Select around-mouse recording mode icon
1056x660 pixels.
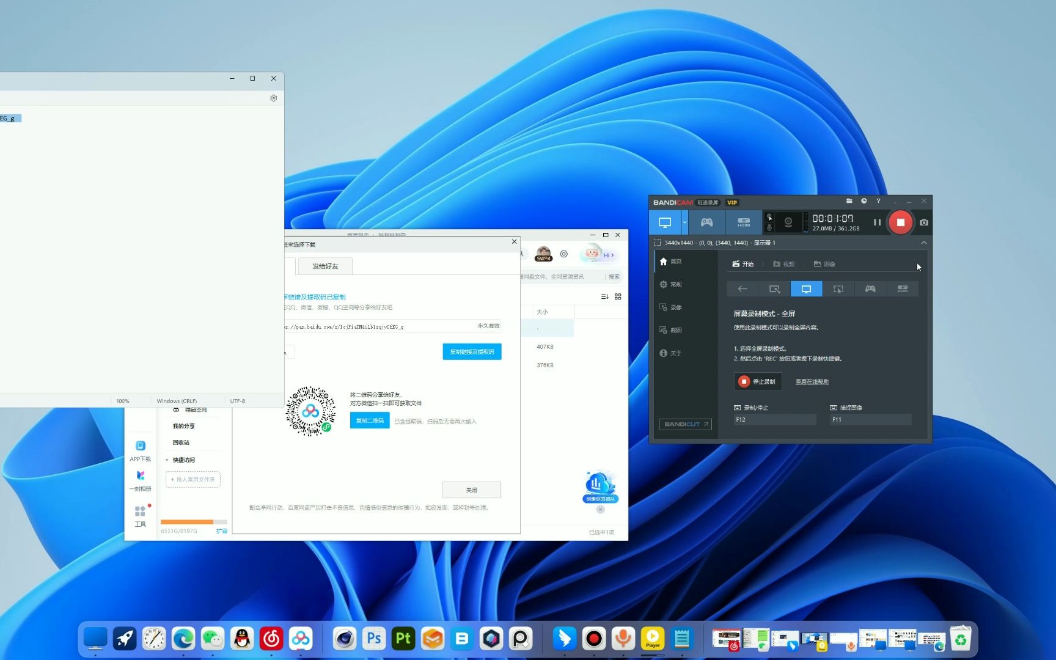pyautogui.click(x=838, y=289)
